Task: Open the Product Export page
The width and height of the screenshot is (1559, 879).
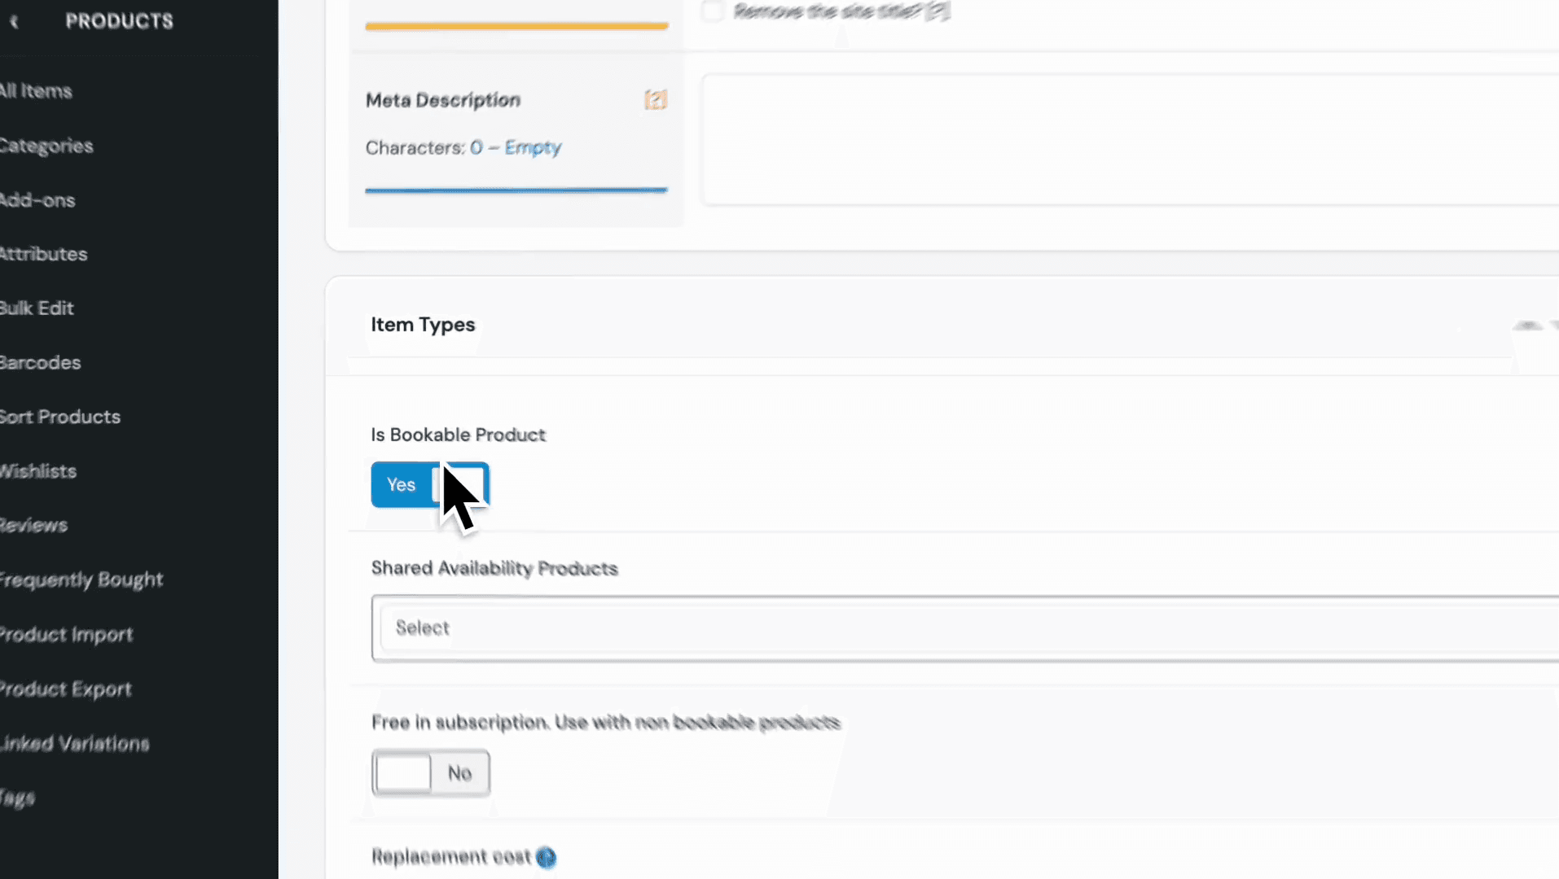Action: tap(66, 689)
